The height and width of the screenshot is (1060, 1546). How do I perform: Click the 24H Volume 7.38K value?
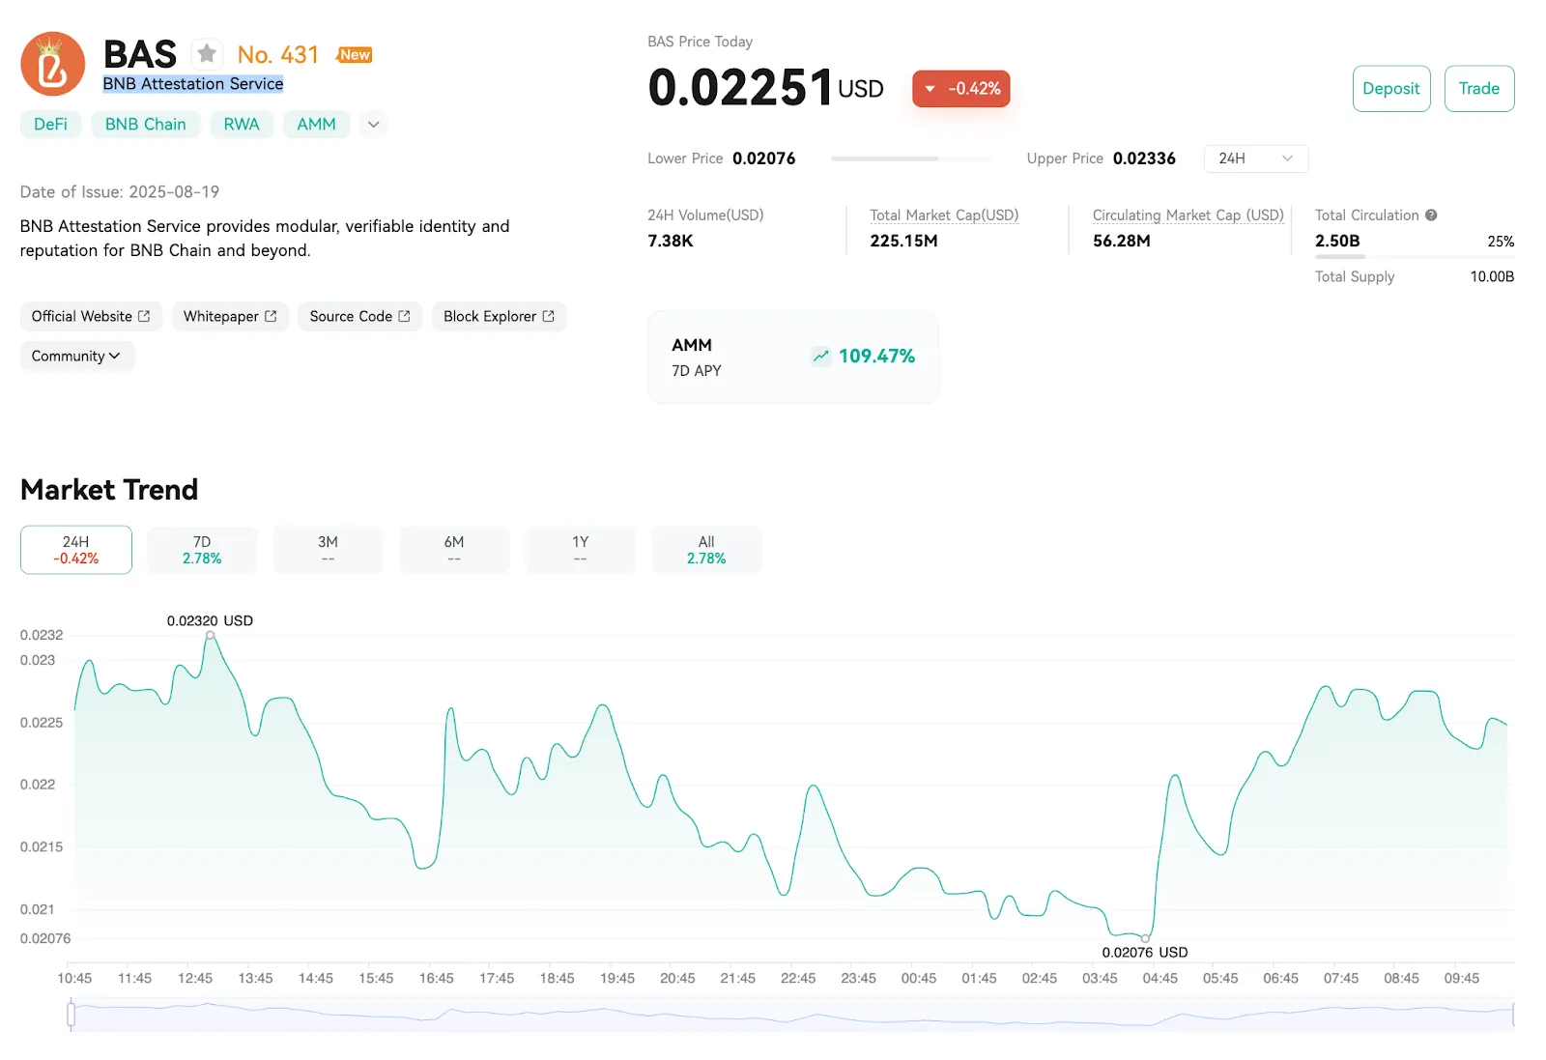671,241
